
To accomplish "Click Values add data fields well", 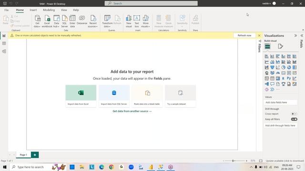I will click(280, 103).
